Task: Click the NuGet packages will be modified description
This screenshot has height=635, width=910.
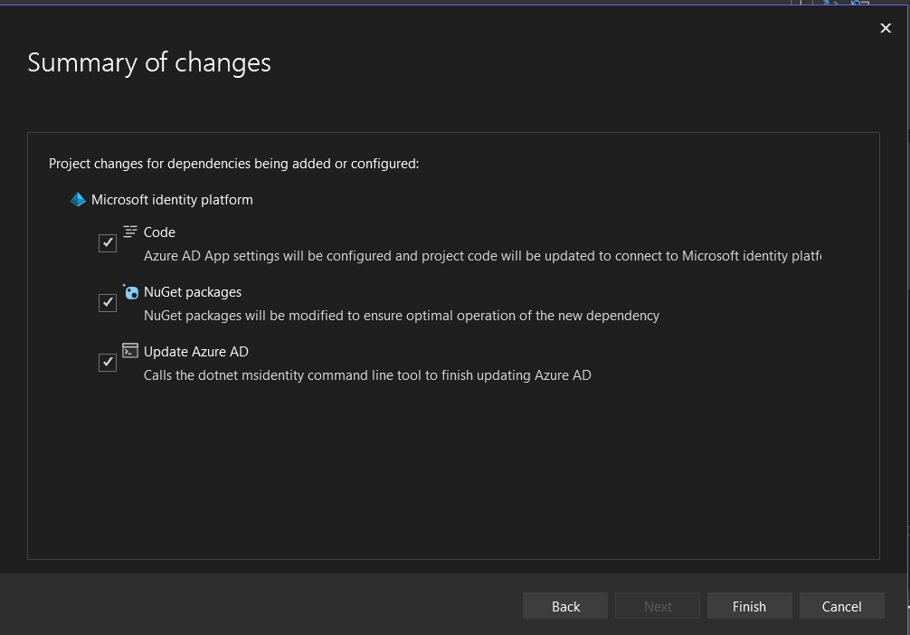Action: (401, 316)
